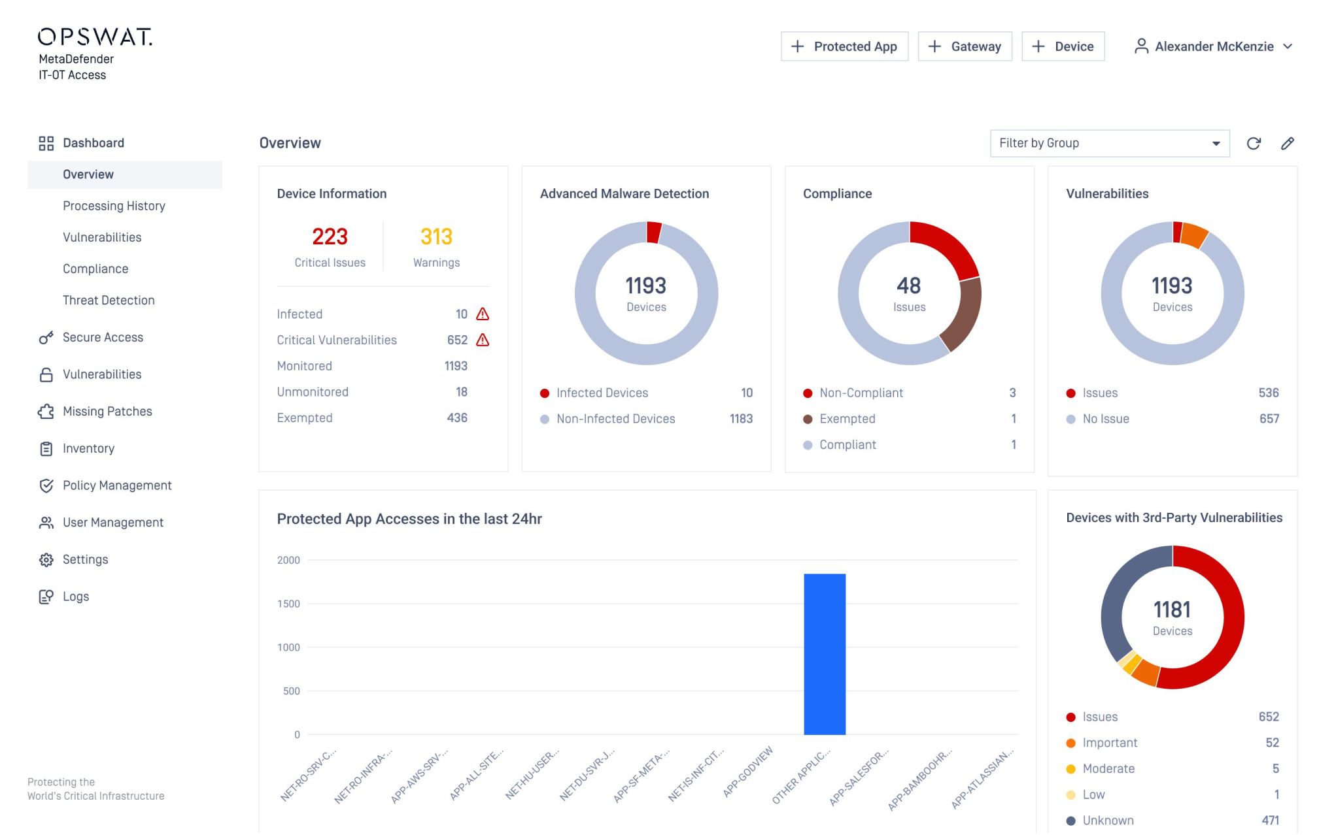Viewport: 1334px width, 835px height.
Task: Switch to the Processing History view
Action: click(114, 206)
